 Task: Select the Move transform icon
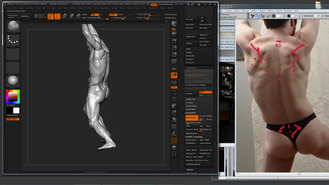tap(64, 16)
